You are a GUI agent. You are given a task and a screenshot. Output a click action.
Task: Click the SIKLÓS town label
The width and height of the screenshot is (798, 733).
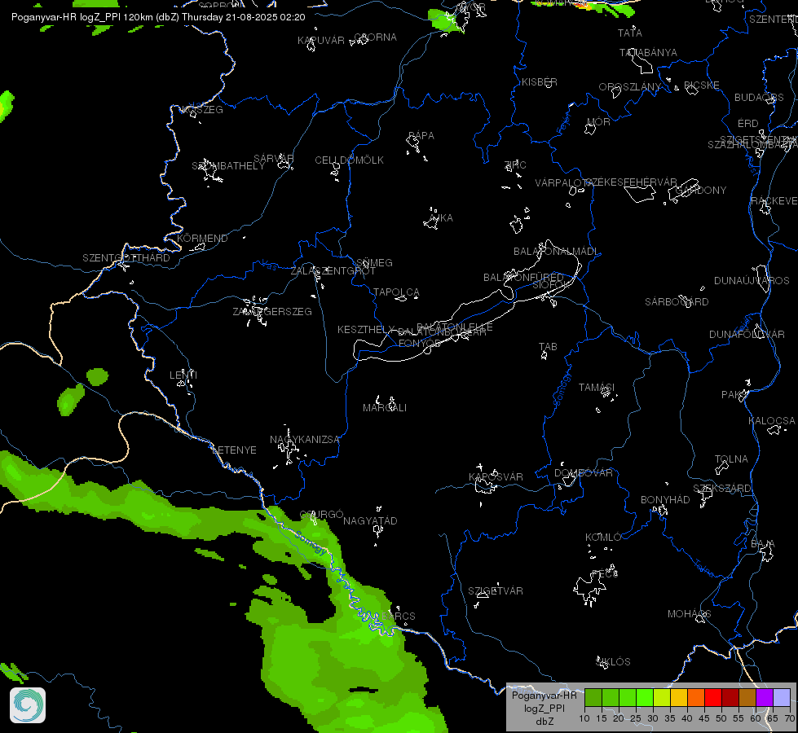click(x=613, y=662)
